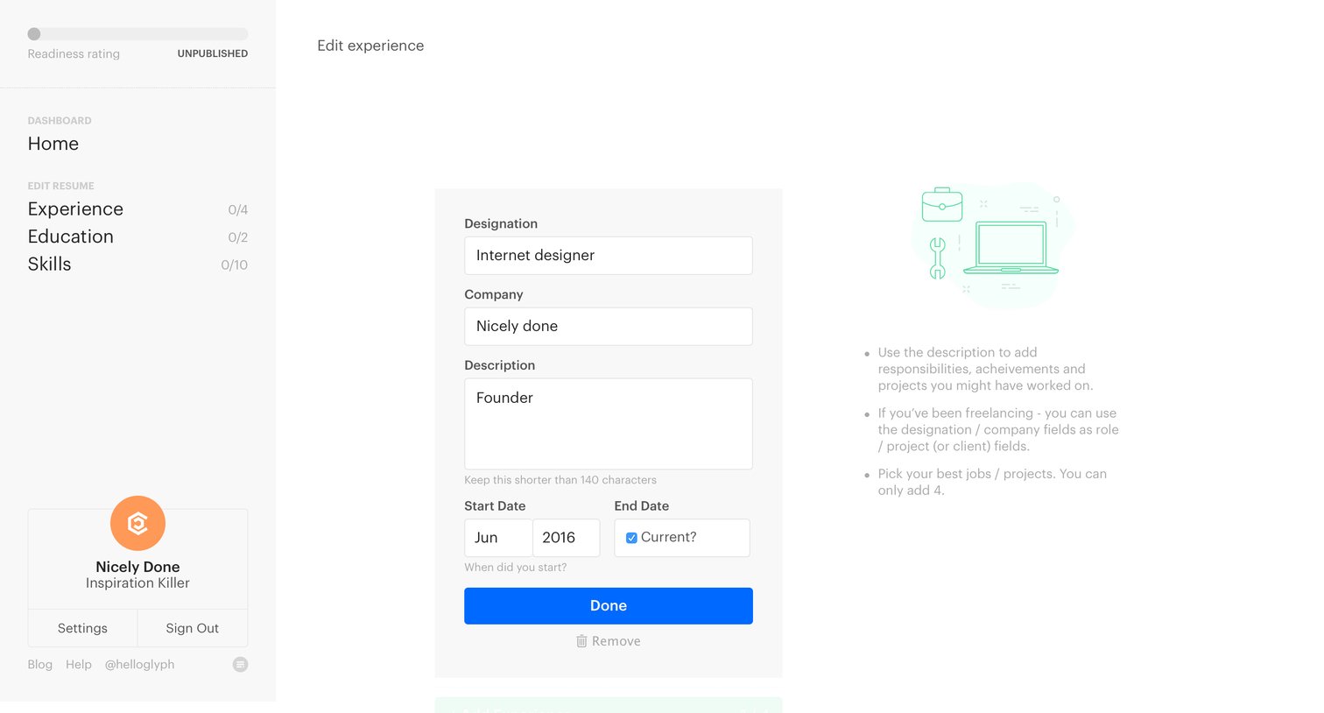Screen dimensions: 1324x713
Task: Click the tip about picking your best jobs
Action: tap(992, 482)
